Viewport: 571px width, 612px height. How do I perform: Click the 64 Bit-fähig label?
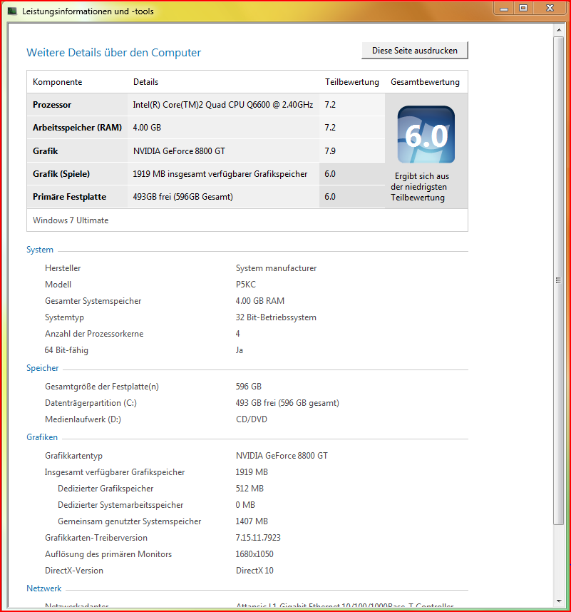pyautogui.click(x=66, y=350)
